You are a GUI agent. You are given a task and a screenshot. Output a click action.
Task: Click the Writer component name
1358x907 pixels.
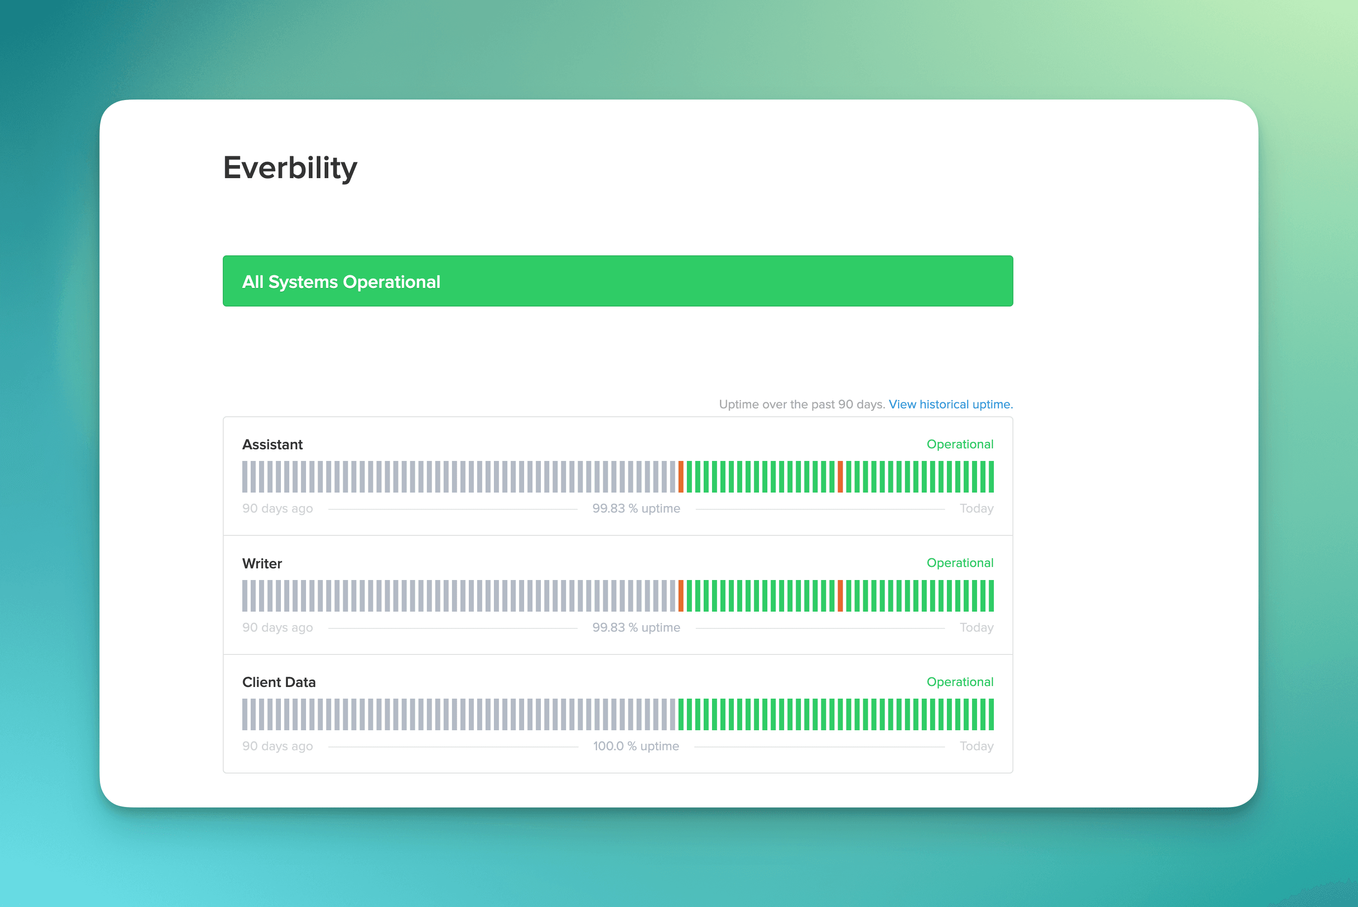262,563
